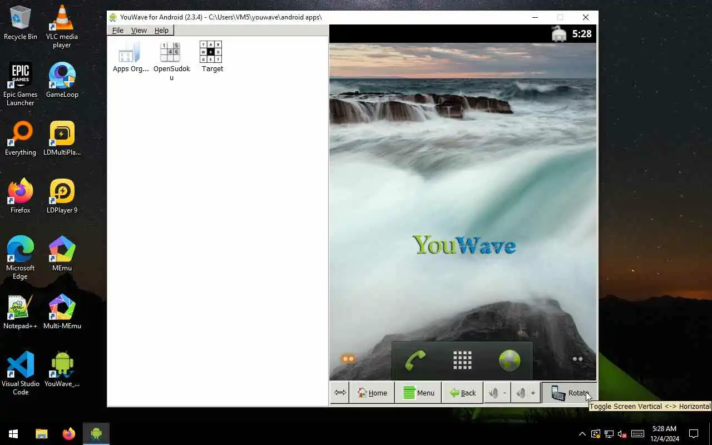Click the Android Menu button
This screenshot has height=445, width=712.
[418, 393]
